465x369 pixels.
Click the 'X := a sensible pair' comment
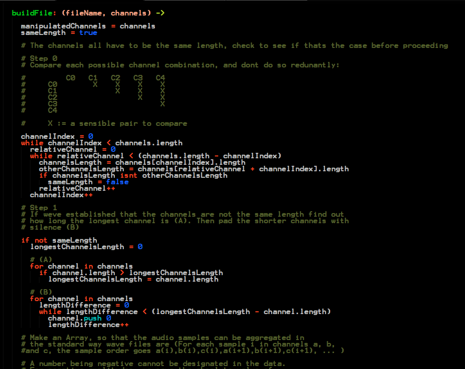pyautogui.click(x=117, y=123)
